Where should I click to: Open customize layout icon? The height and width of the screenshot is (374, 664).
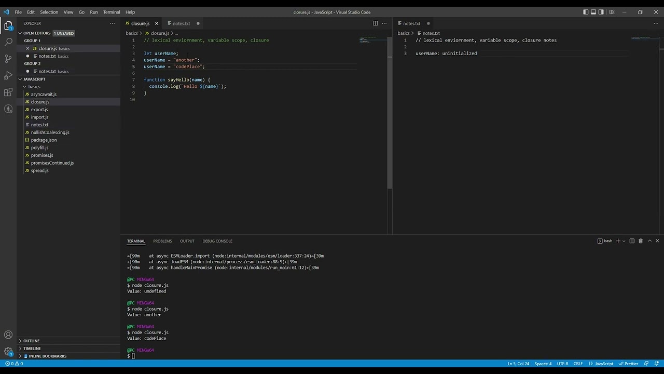[612, 12]
